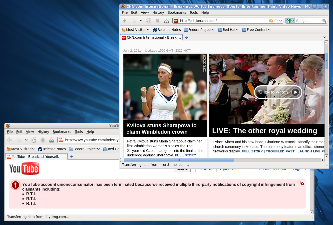The width and height of the screenshot is (333, 225).
Task: Open TROUBLED PAST link
Action: pos(280,151)
